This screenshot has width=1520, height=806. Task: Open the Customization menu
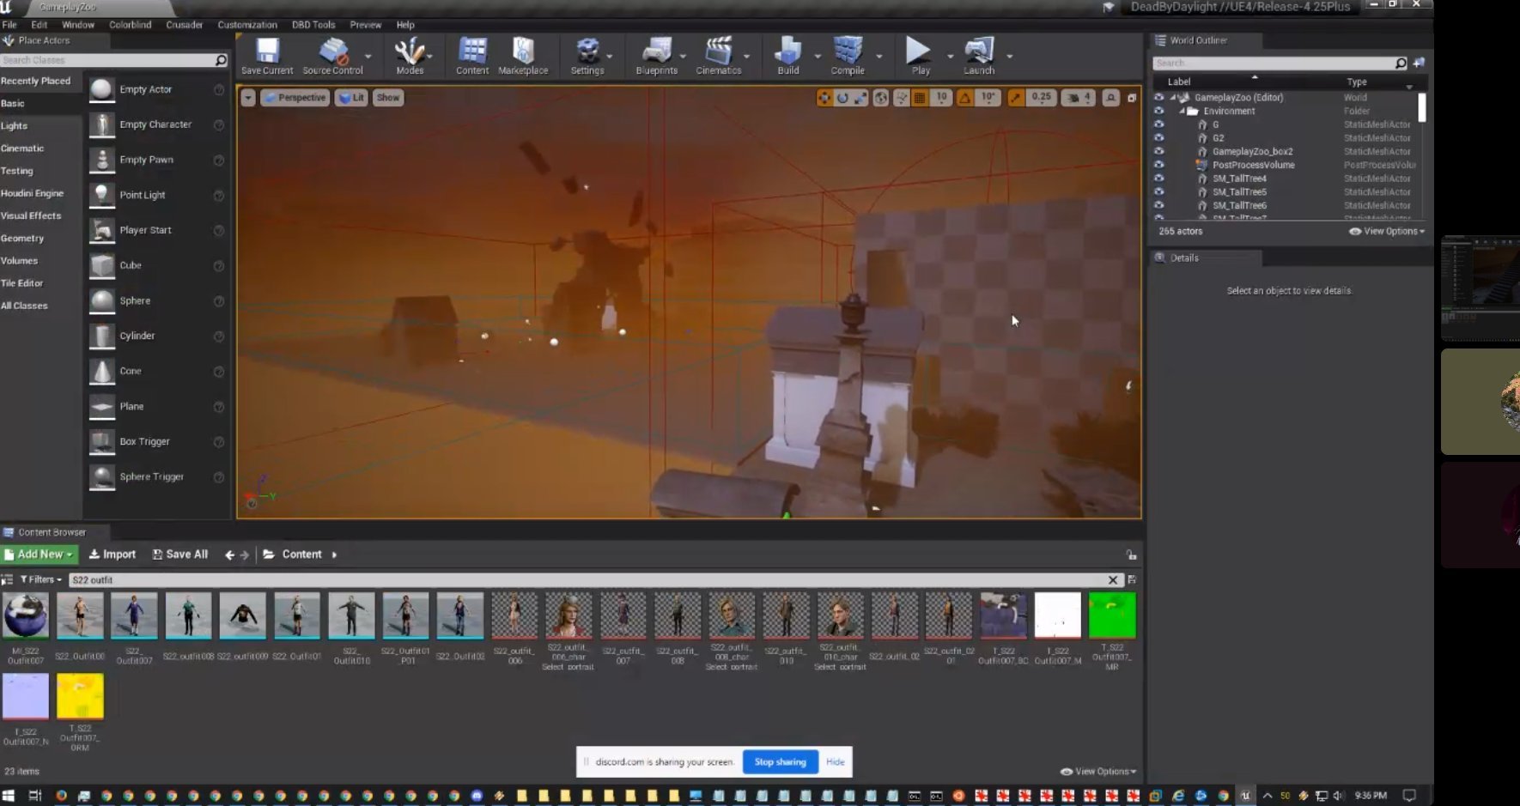247,25
